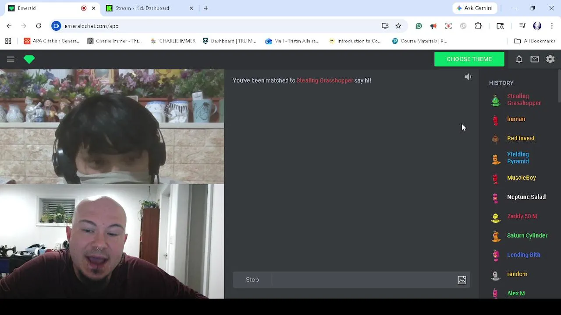561x315 pixels.
Task: Open Stealing Grasshopper link in match message
Action: (324, 80)
